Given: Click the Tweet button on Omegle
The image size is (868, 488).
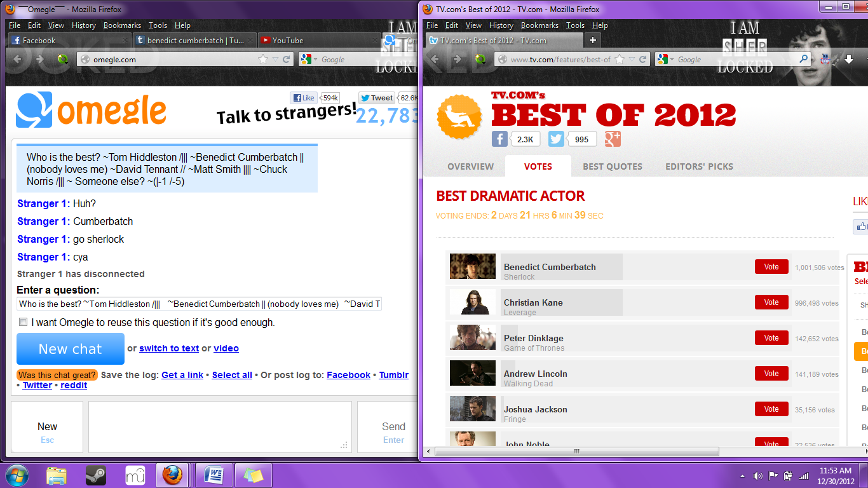Looking at the screenshot, I should [377, 98].
